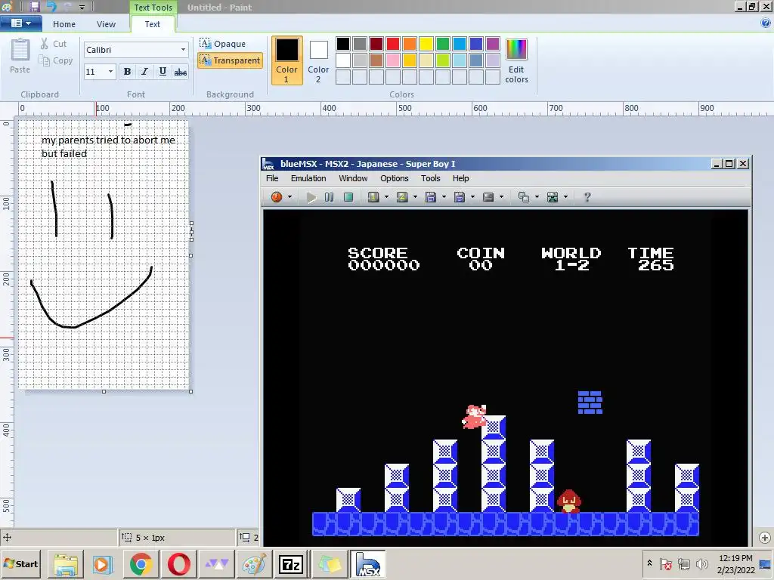Open Windows Explorer from the taskbar

66,564
